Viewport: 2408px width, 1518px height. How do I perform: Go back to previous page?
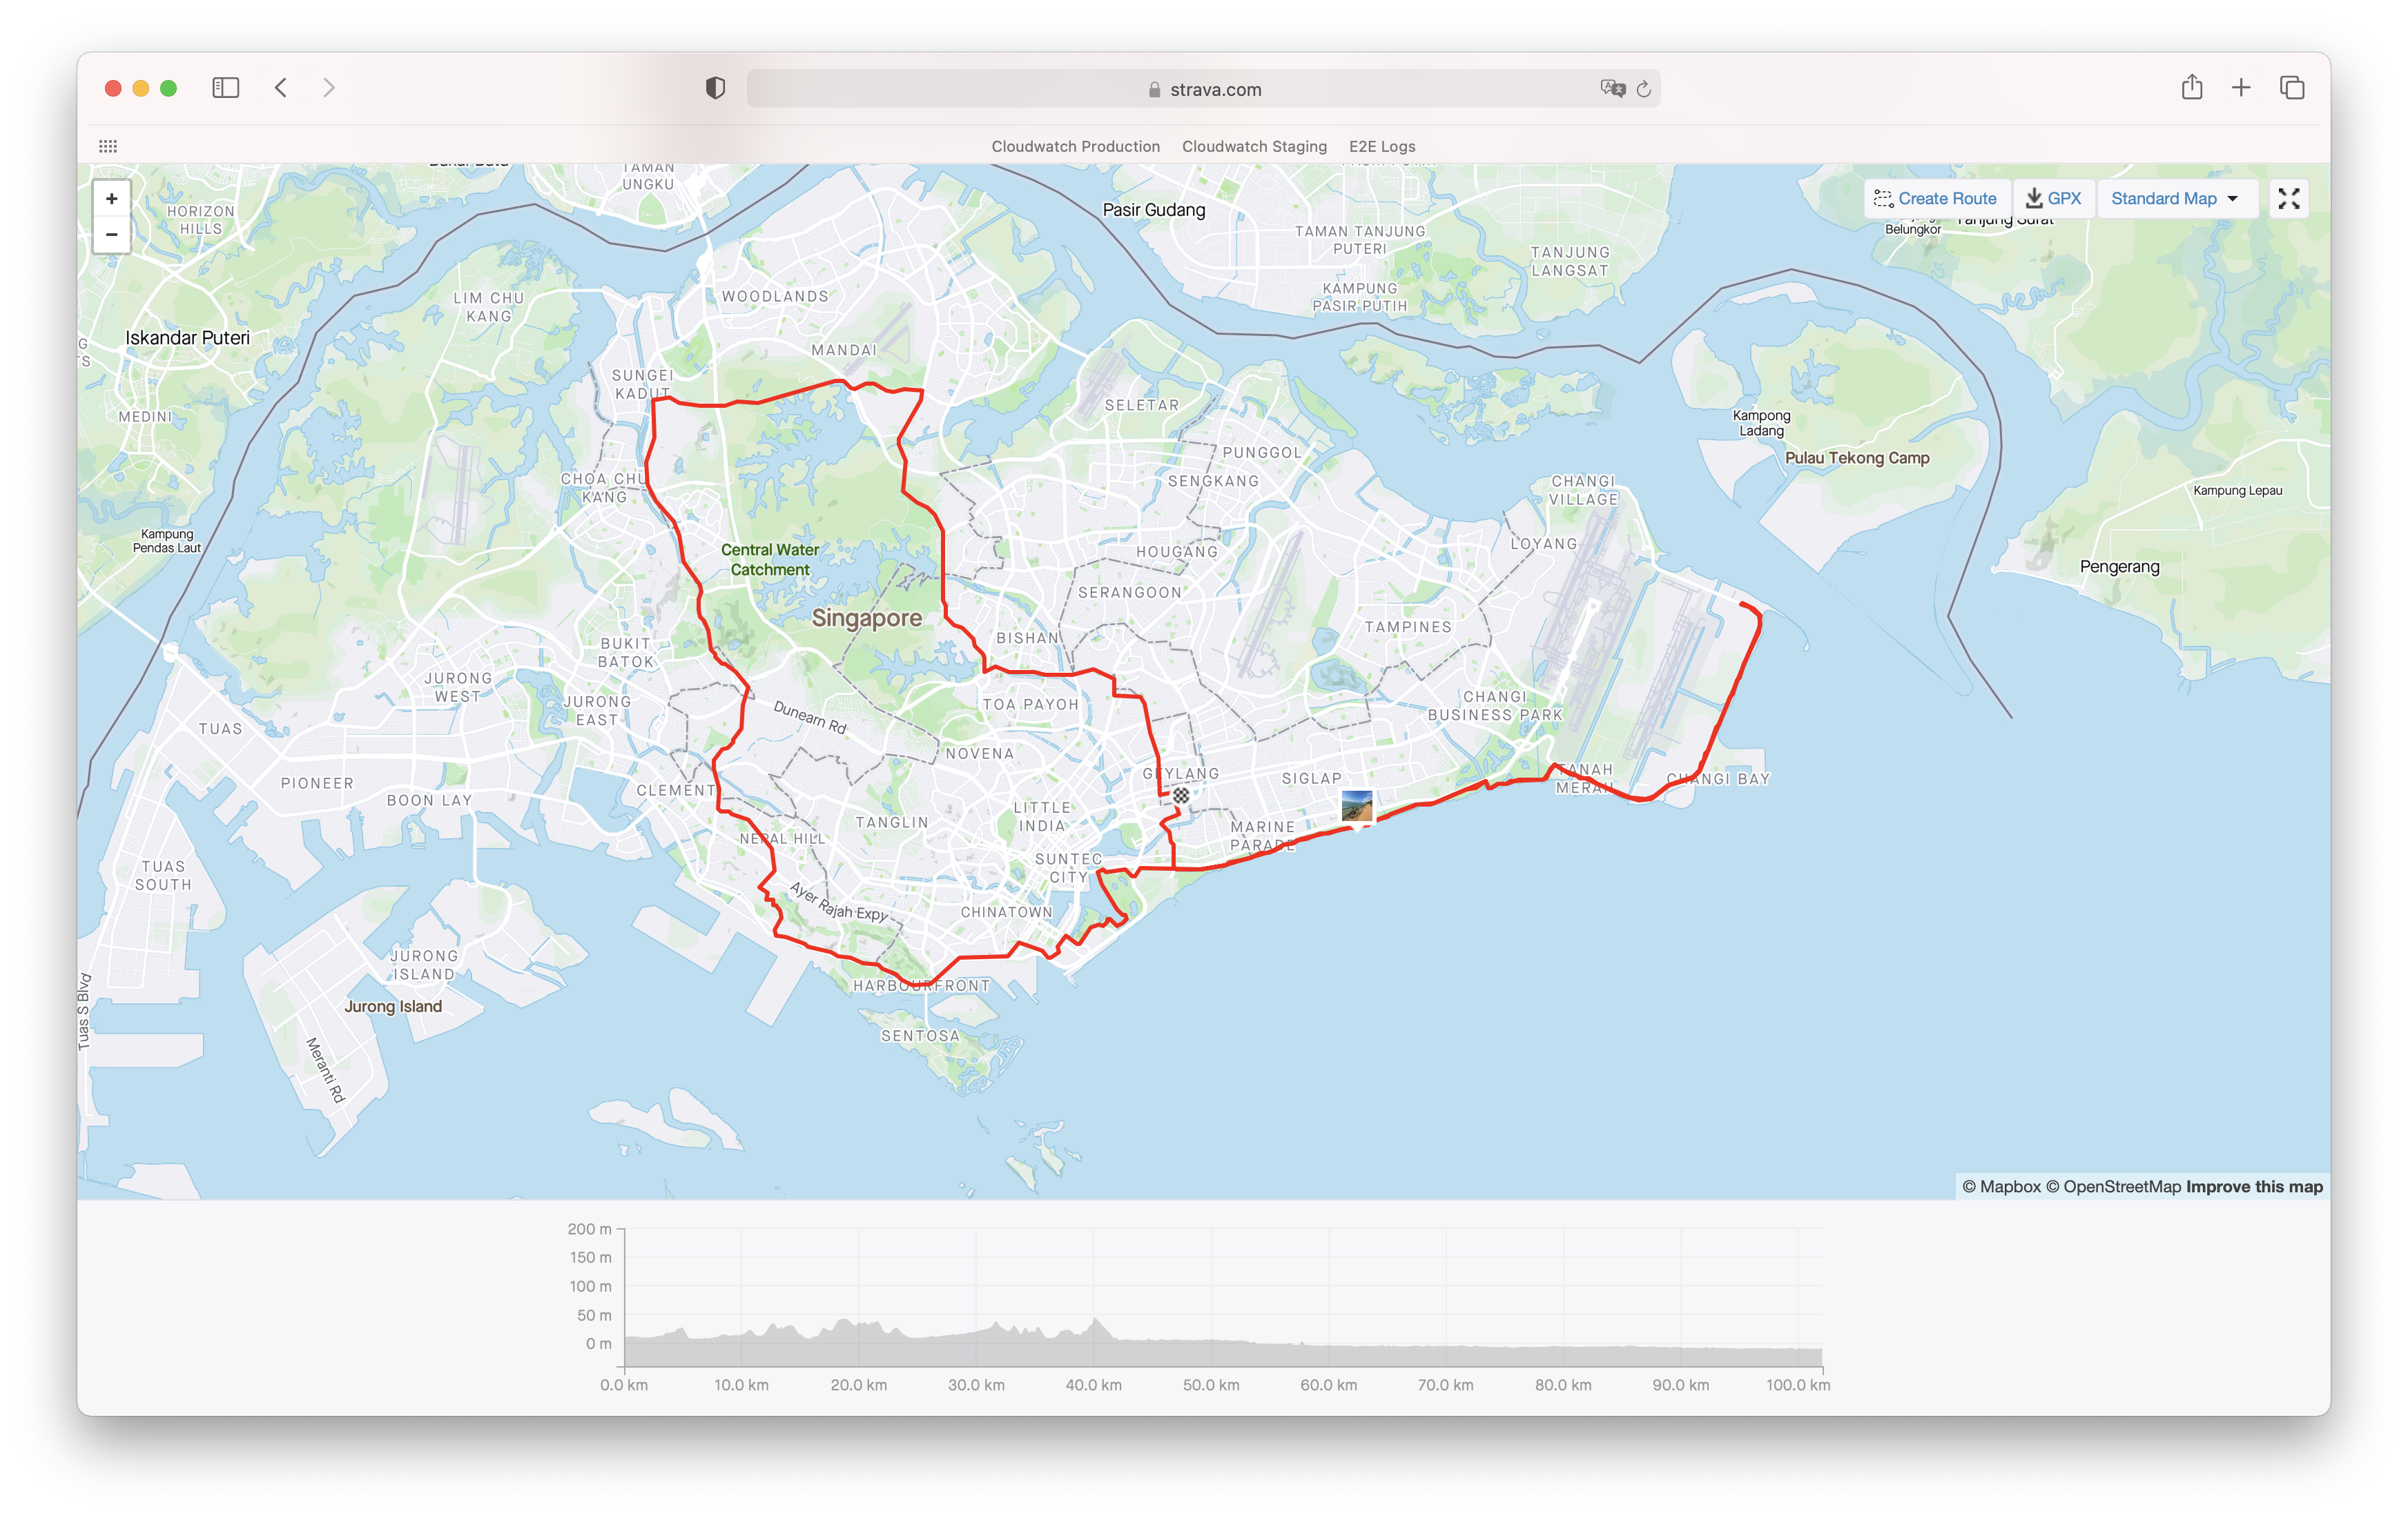(x=281, y=88)
